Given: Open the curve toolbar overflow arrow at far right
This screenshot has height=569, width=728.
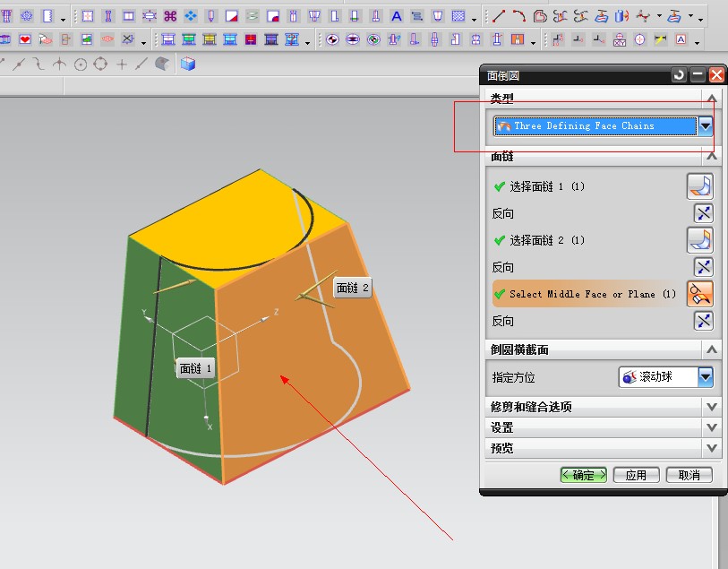Looking at the screenshot, I should tap(700, 20).
